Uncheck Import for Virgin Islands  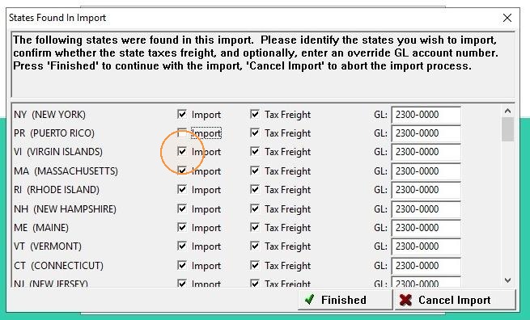[x=182, y=152]
